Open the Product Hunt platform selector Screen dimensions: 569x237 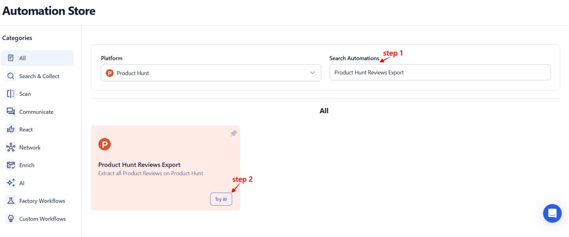[210, 73]
